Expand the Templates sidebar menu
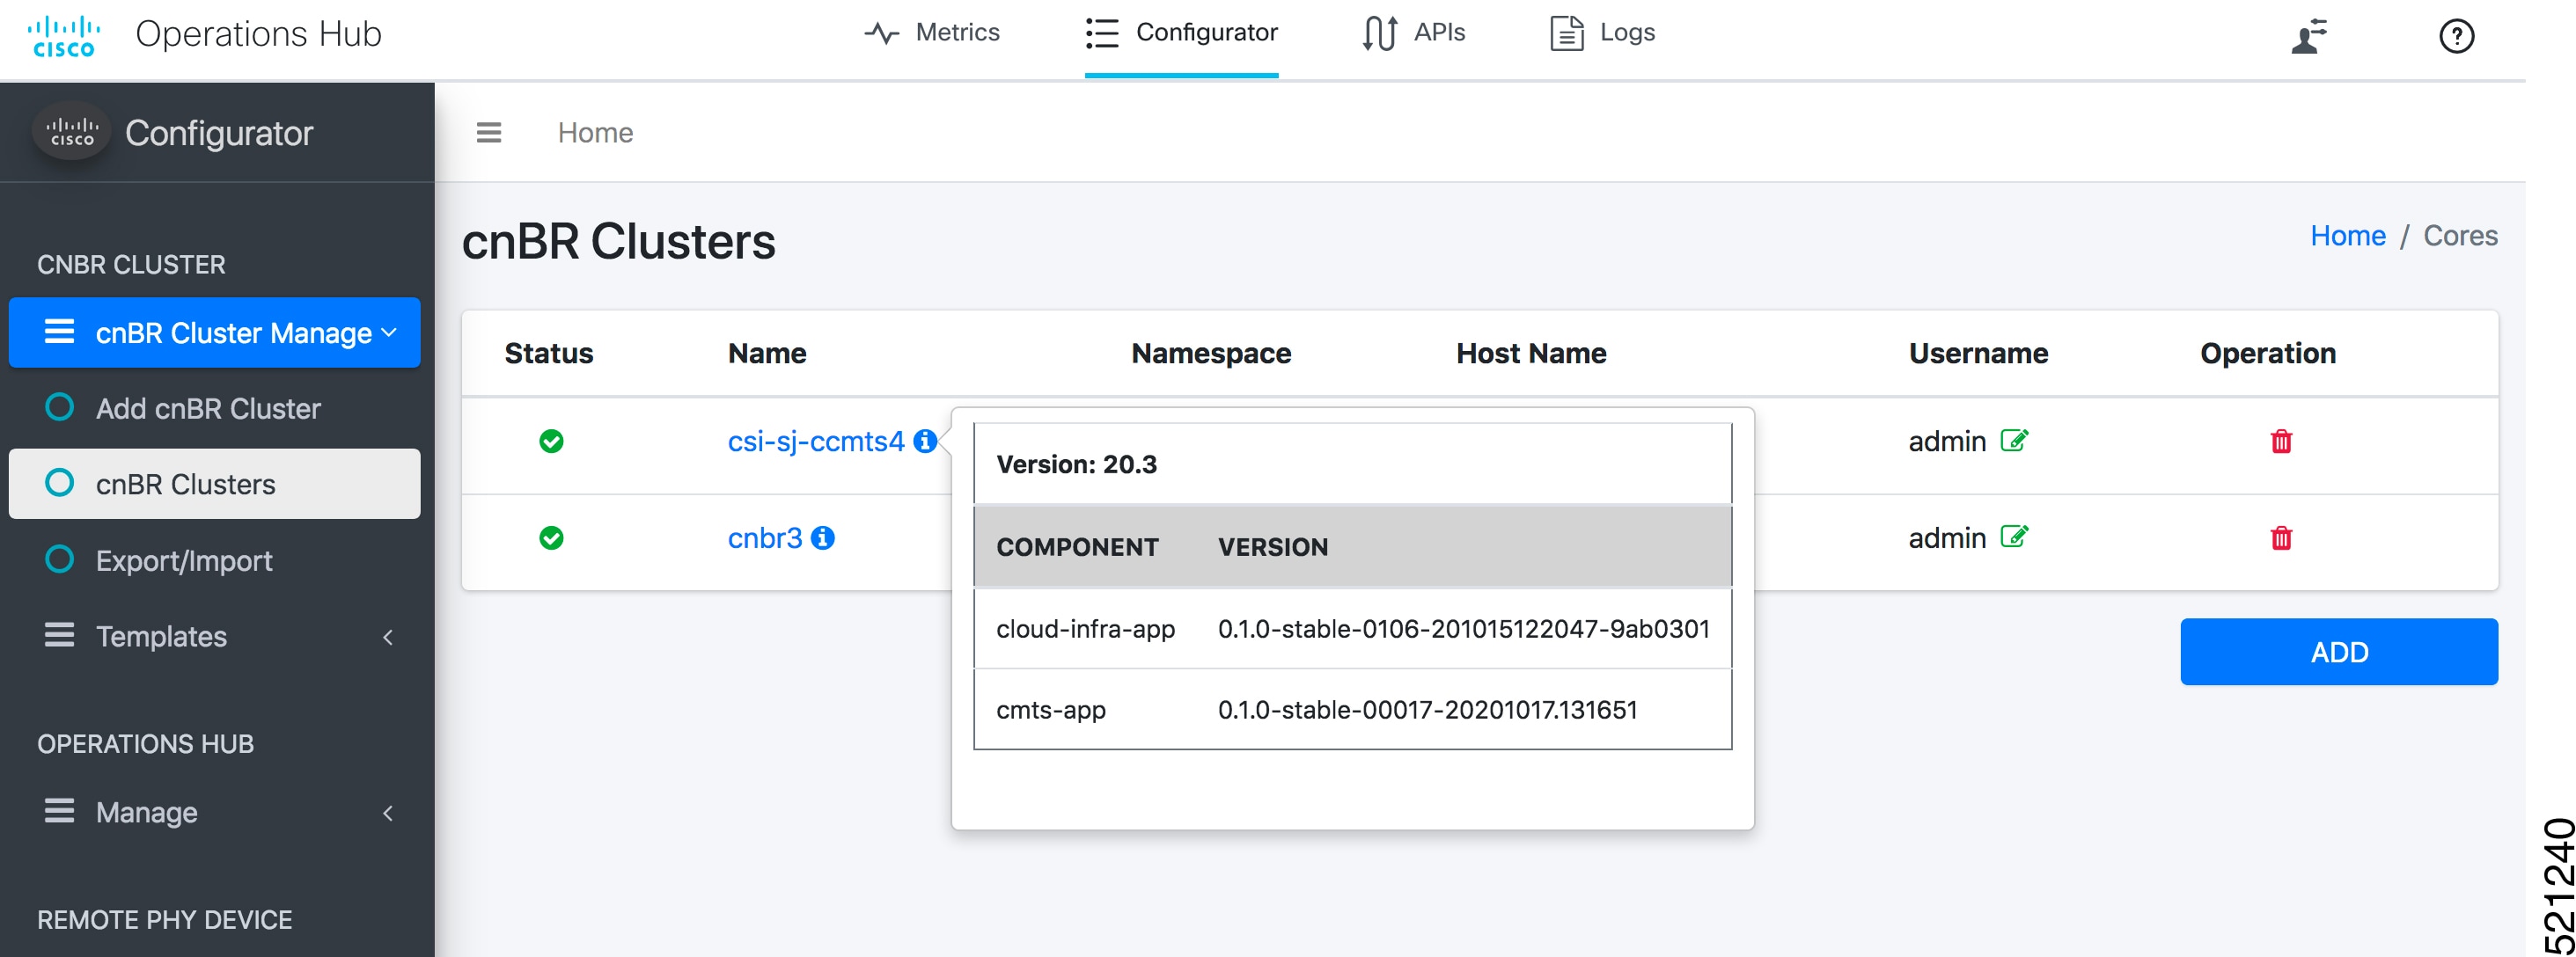 215,636
